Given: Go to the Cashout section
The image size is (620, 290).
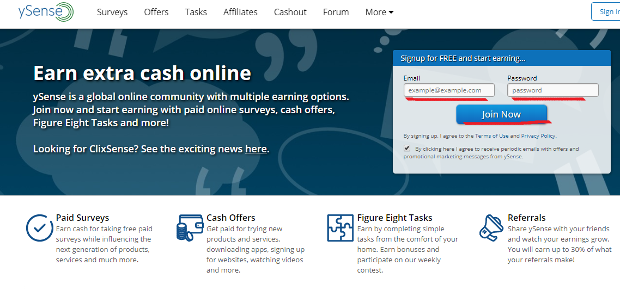Looking at the screenshot, I should (x=290, y=13).
